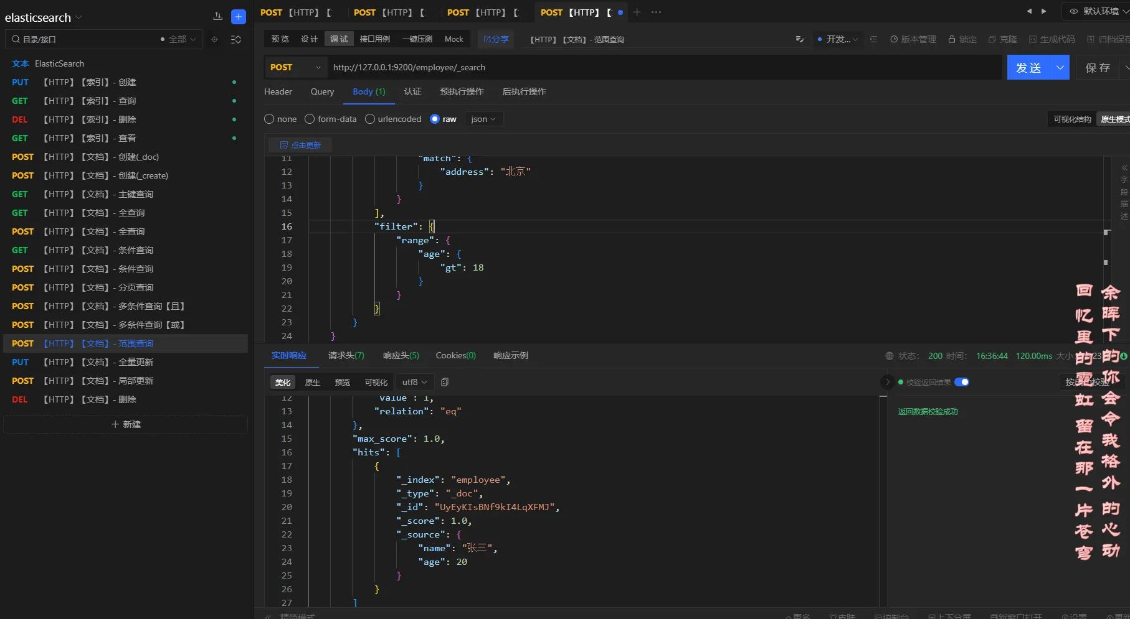Viewport: 1130px width, 619px height.
Task: Open the utf8 encoding dropdown
Action: click(x=414, y=382)
